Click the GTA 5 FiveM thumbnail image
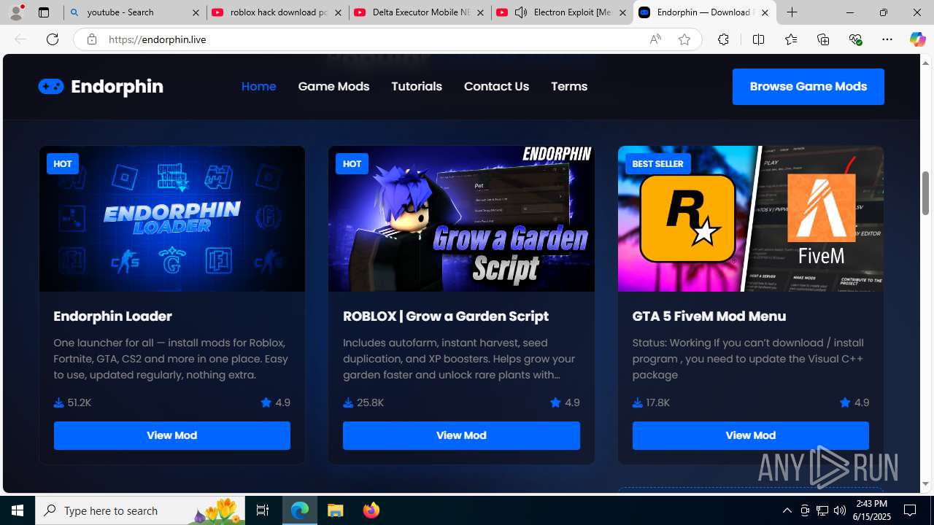 click(x=751, y=219)
